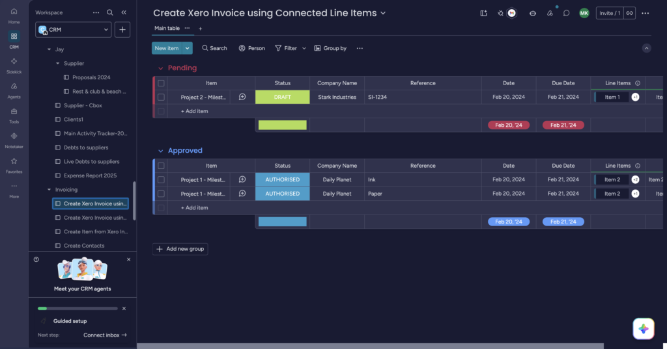Collapse the Approved group
The image size is (667, 349).
click(x=160, y=151)
